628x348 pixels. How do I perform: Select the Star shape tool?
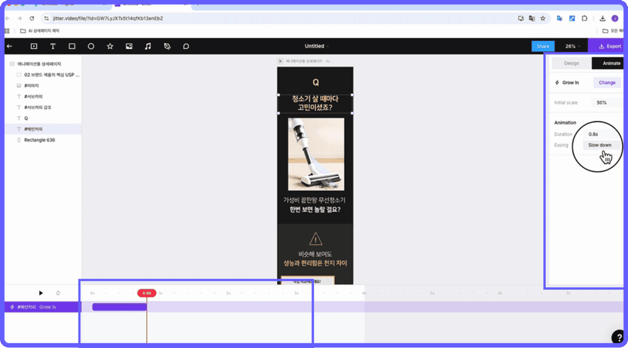110,46
